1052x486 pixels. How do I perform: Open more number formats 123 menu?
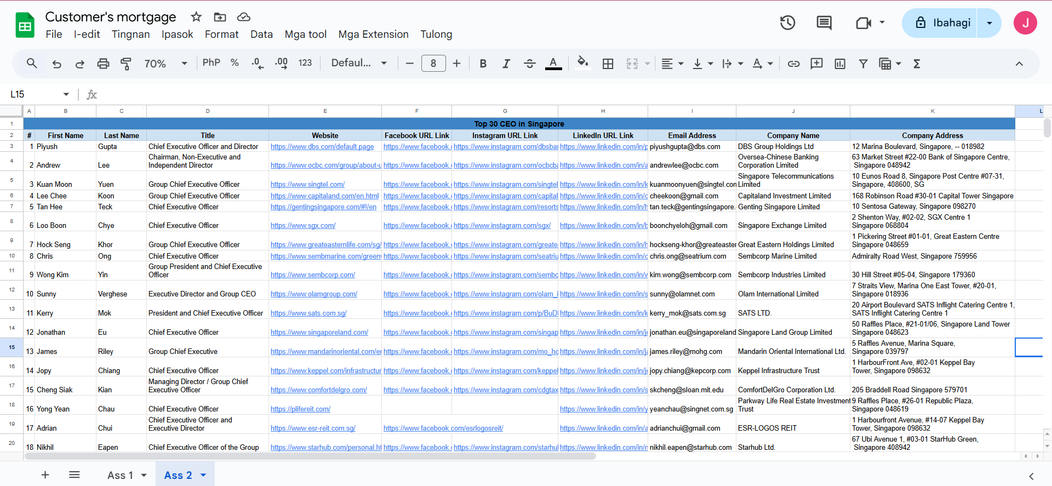click(305, 63)
